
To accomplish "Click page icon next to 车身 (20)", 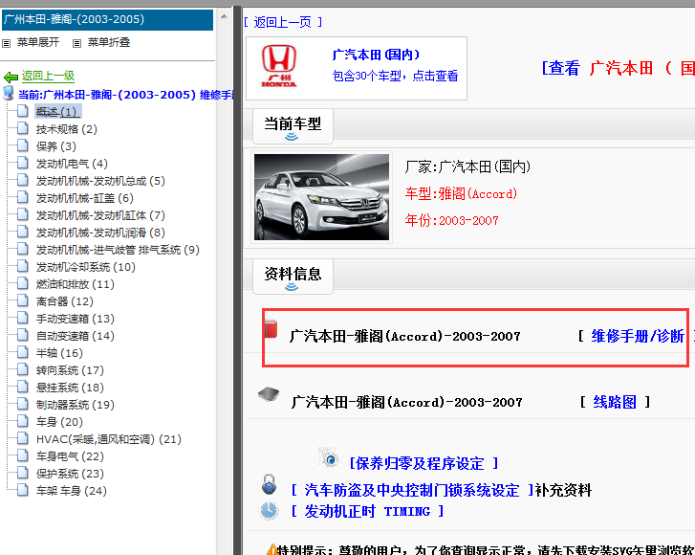I will (23, 421).
